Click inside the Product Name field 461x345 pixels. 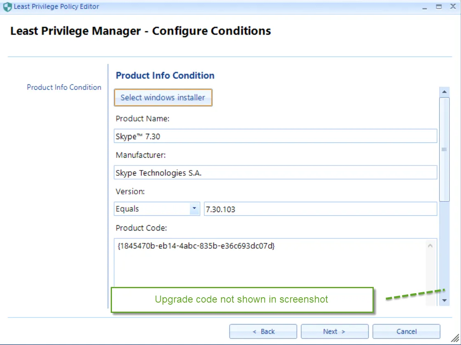tap(275, 136)
